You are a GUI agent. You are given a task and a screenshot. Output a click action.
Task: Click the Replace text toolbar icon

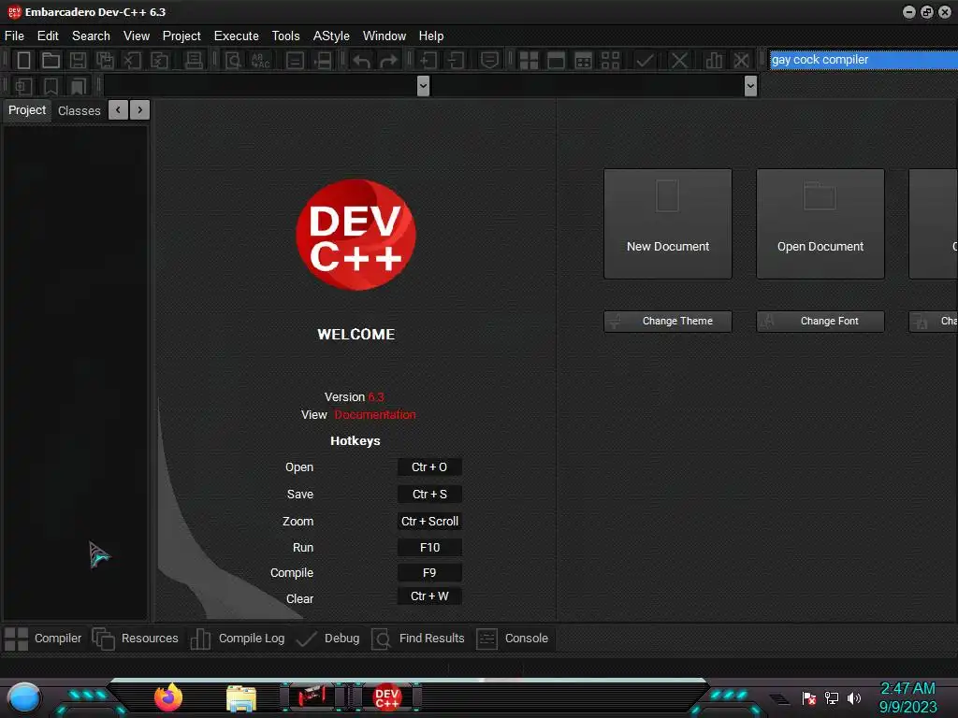coord(260,60)
